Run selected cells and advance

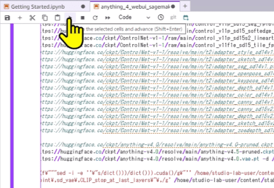(70, 17)
